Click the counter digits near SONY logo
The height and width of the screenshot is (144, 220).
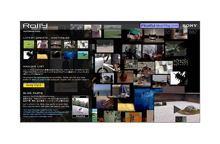click(181, 32)
